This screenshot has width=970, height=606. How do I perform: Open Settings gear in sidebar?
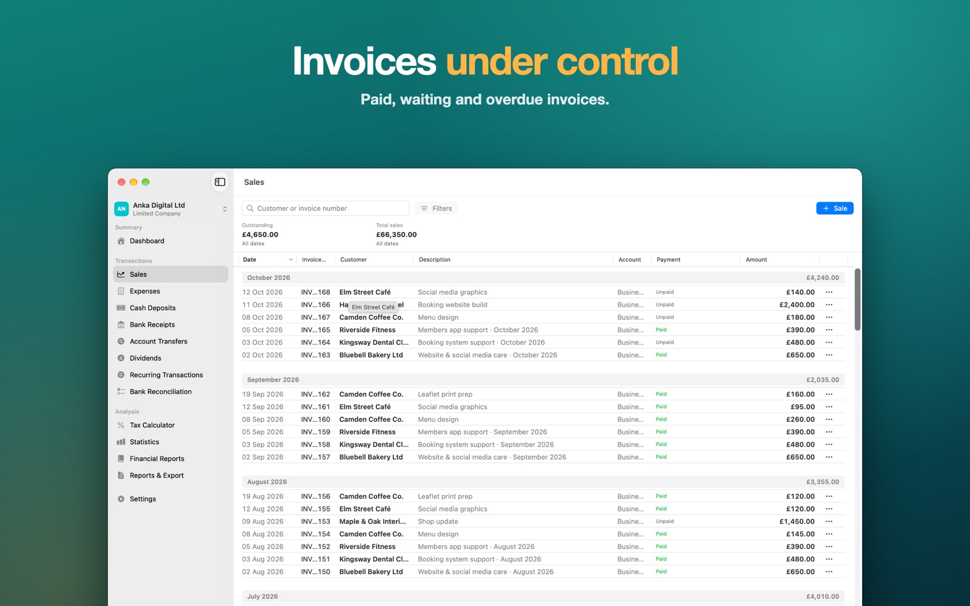tap(121, 499)
